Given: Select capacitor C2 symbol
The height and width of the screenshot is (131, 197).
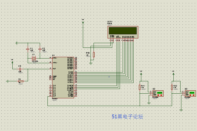Looking at the screenshot, I should (40, 49).
